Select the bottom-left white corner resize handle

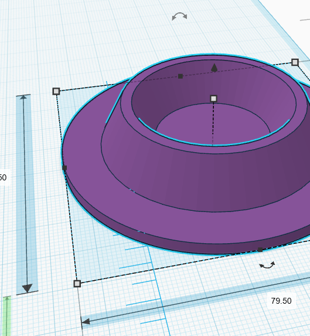[77, 284]
